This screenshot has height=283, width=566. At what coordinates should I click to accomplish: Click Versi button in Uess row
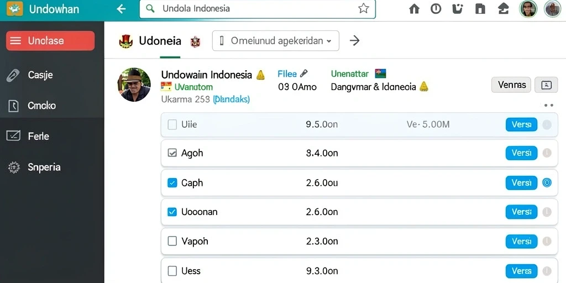click(521, 271)
